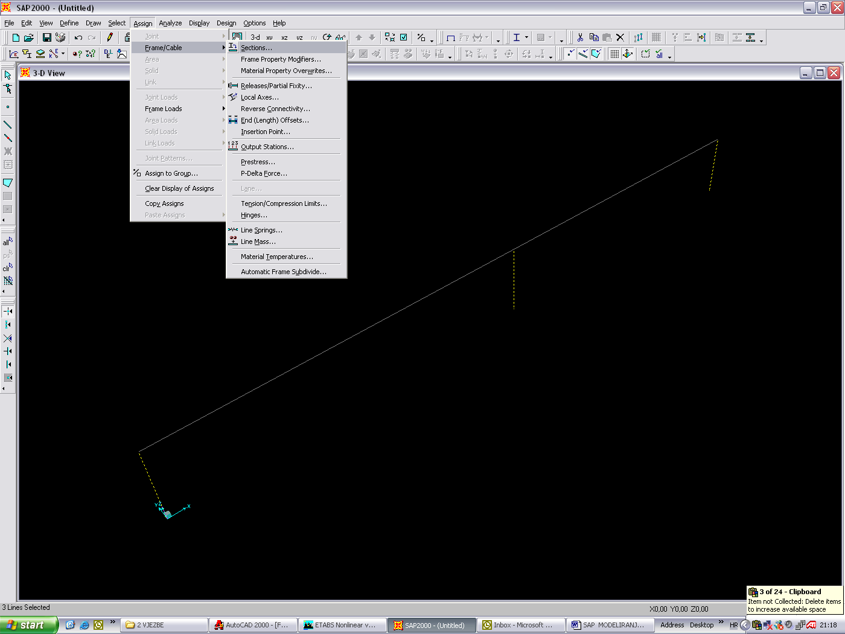Select the reshape pointer tool
845x634 pixels.
tap(8, 89)
